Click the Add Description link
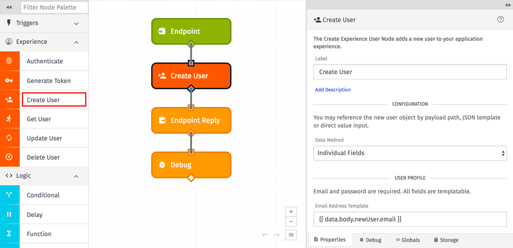The height and width of the screenshot is (248, 513). click(x=333, y=90)
